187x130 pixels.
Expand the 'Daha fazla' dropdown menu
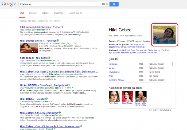click(x=59, y=13)
